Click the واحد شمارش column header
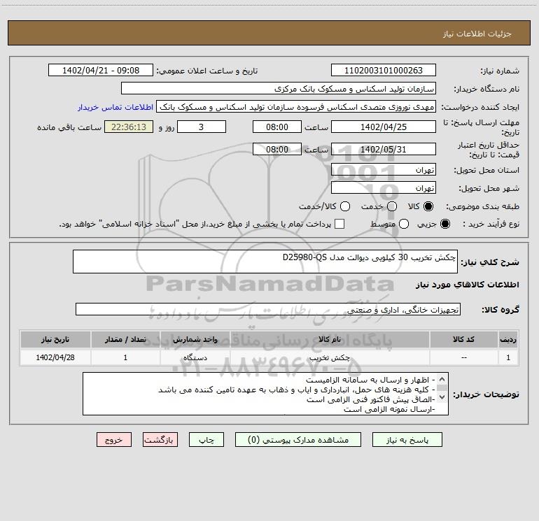The image size is (539, 521). [x=195, y=340]
